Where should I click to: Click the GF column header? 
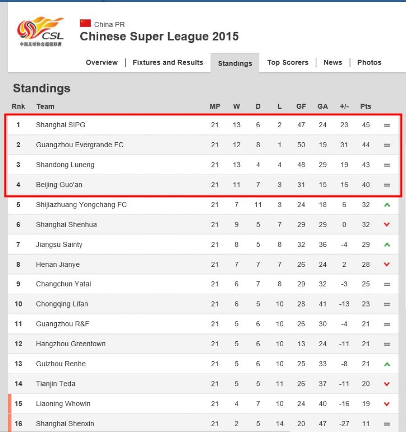[x=301, y=107]
